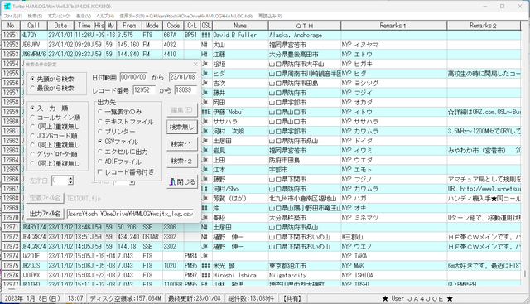Click end date field 23/01/08
530x304 pixels.
pos(182,77)
